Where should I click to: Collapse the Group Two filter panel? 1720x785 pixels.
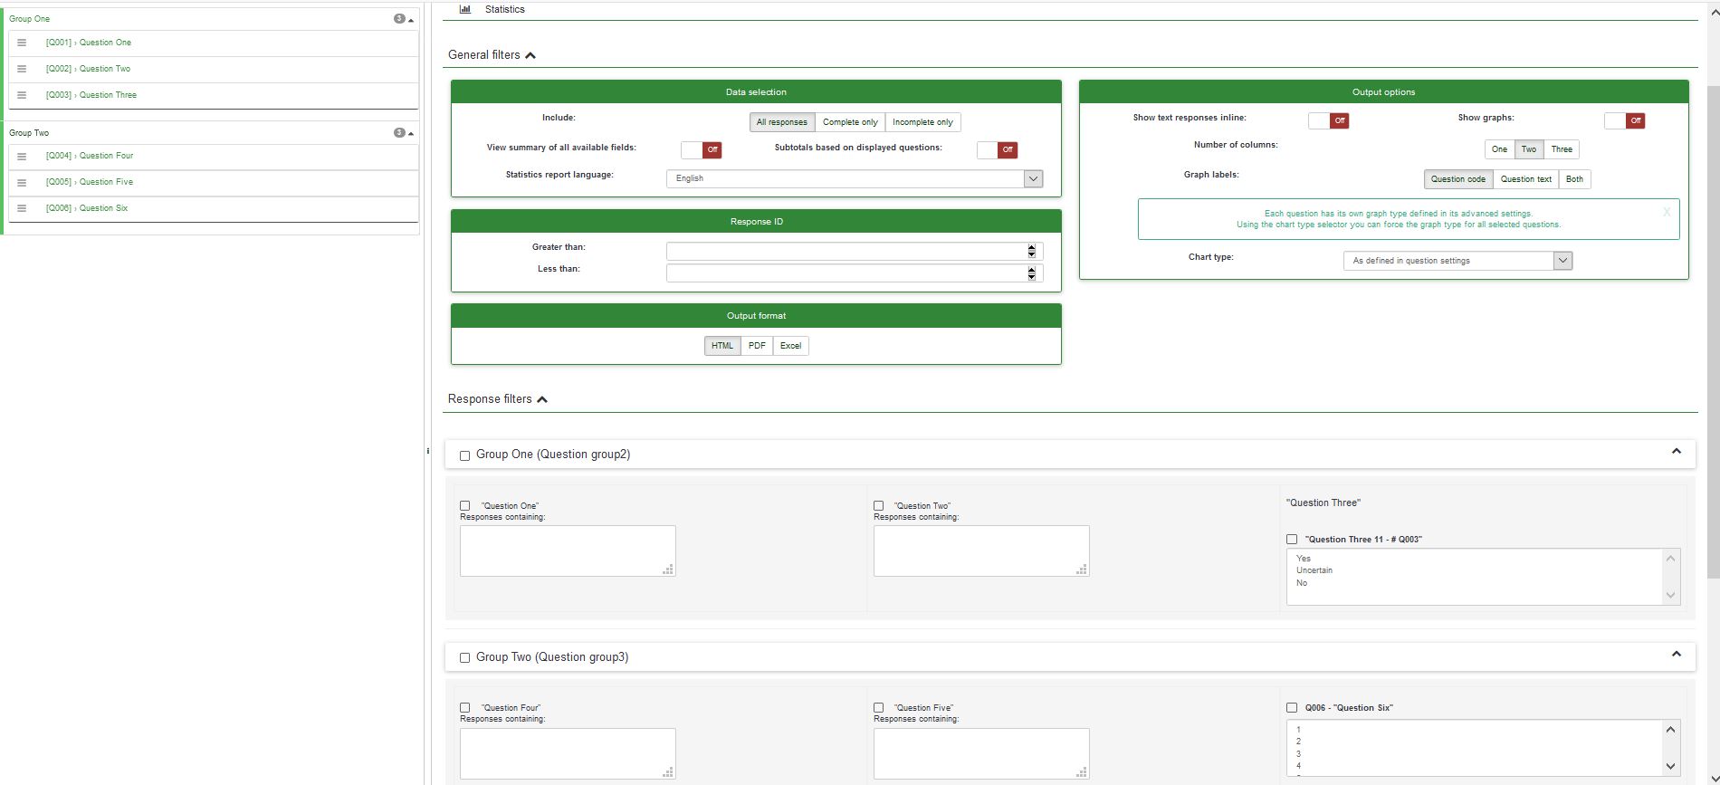coord(1676,655)
